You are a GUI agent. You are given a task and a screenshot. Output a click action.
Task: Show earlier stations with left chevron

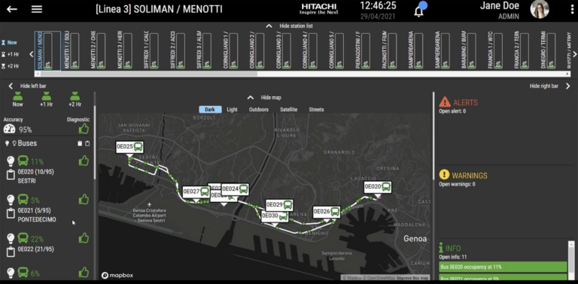(31, 54)
